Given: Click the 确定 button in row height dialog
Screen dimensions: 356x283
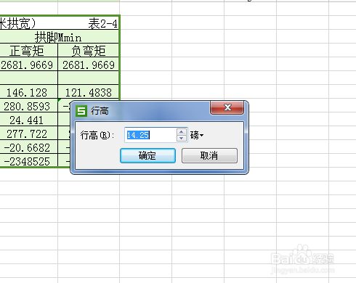Looking at the screenshot, I should 147,155.
